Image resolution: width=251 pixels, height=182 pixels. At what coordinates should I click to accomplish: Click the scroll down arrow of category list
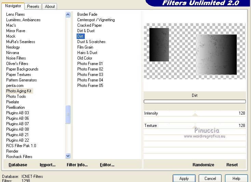pos(68,156)
